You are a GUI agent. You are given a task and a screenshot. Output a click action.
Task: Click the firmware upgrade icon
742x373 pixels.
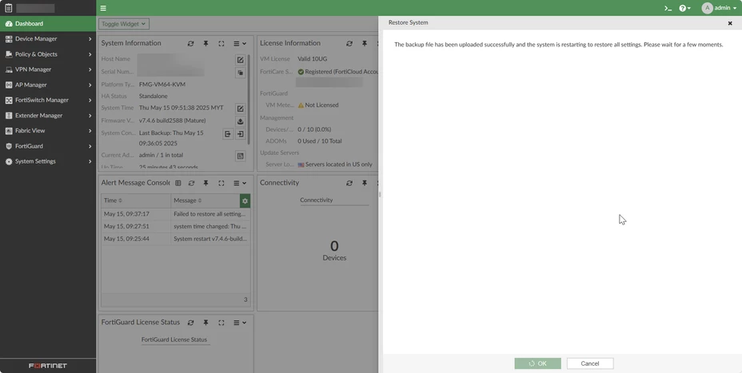(x=241, y=121)
